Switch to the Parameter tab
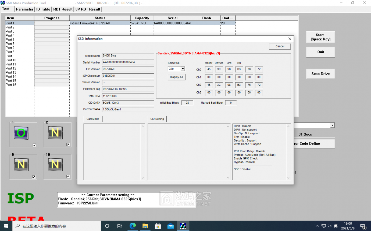The width and height of the screenshot is (371, 231). [24, 9]
